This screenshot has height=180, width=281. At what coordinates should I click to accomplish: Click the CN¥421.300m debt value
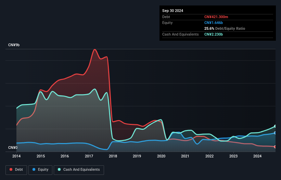click(216, 17)
